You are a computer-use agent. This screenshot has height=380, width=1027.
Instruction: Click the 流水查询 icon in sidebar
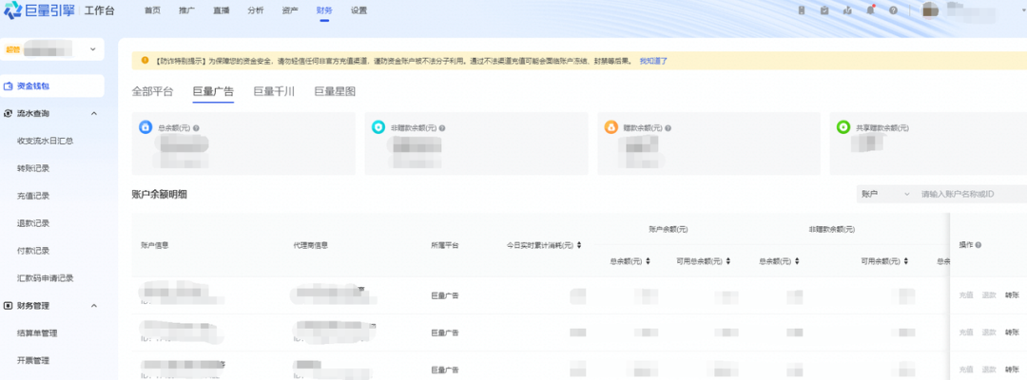(8, 113)
